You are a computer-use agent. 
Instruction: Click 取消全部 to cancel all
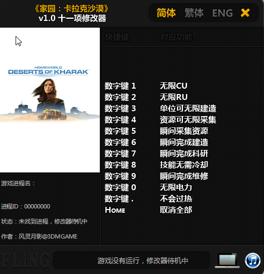(x=176, y=210)
